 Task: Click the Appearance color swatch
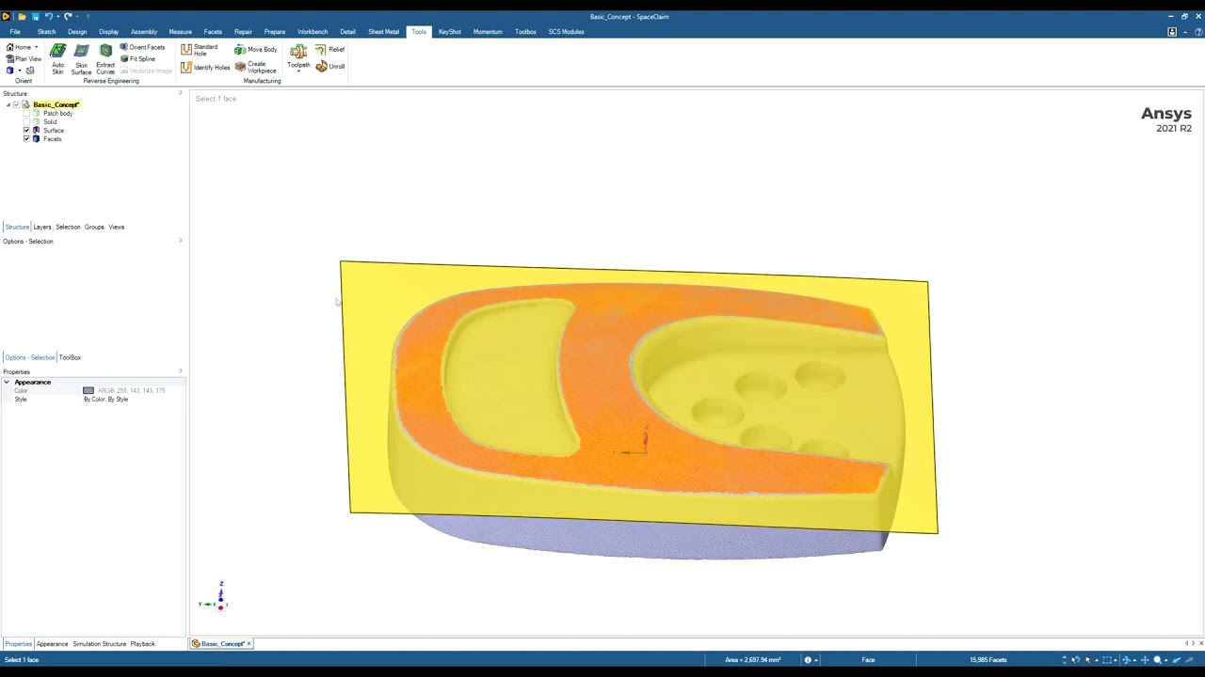(x=88, y=390)
